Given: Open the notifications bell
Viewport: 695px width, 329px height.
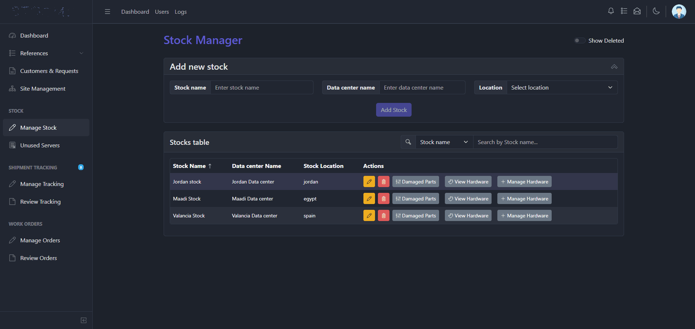Looking at the screenshot, I should click(x=611, y=11).
